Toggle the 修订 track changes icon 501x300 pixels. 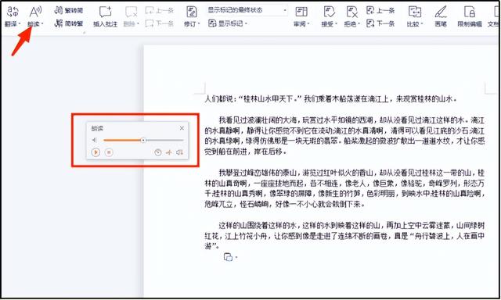click(x=192, y=12)
